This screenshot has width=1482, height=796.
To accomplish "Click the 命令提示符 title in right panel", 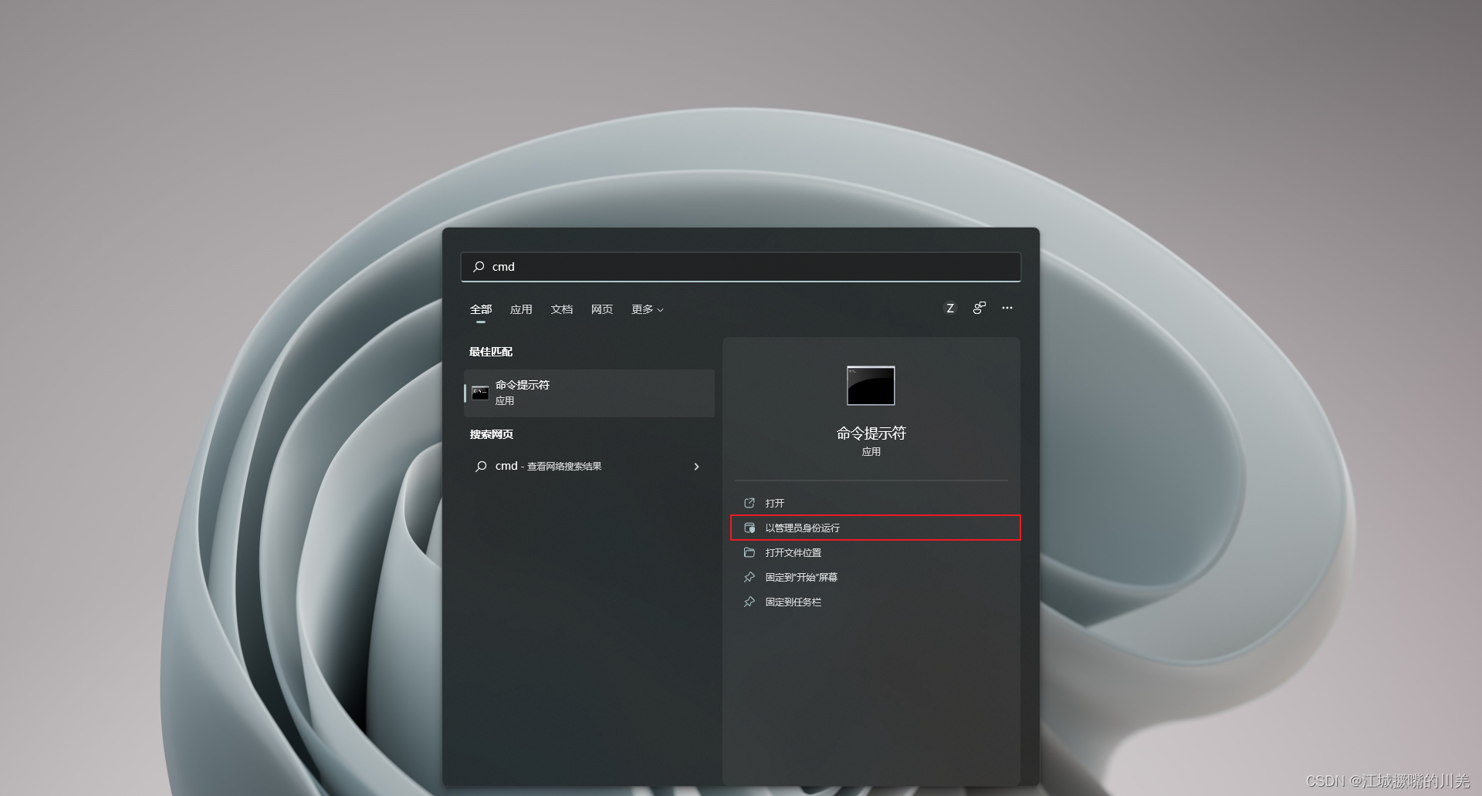I will [871, 433].
